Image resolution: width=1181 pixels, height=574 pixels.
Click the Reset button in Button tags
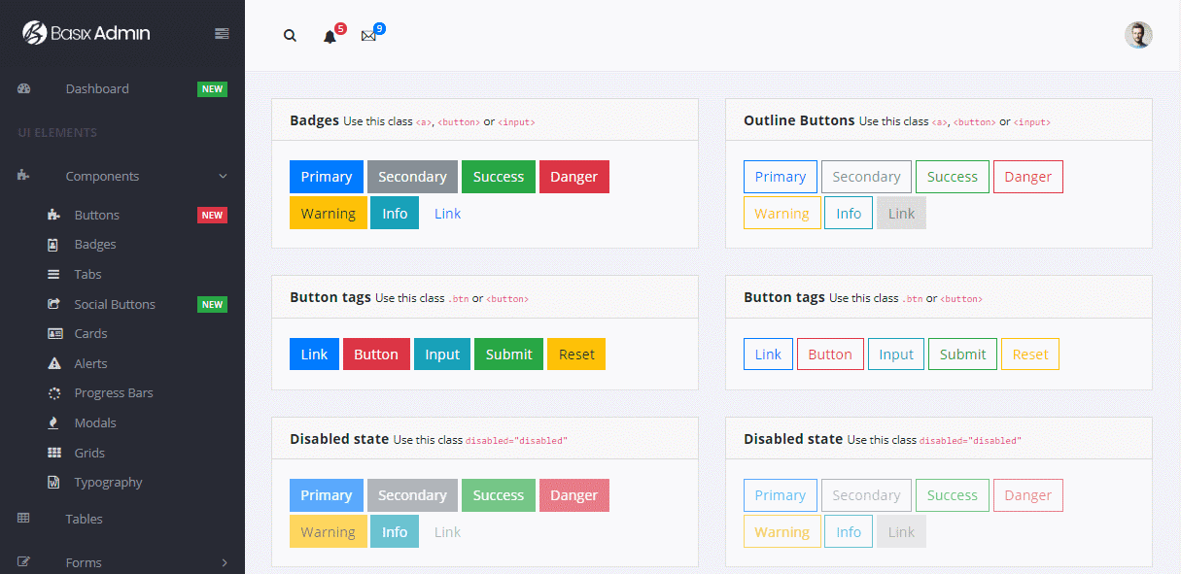[575, 354]
